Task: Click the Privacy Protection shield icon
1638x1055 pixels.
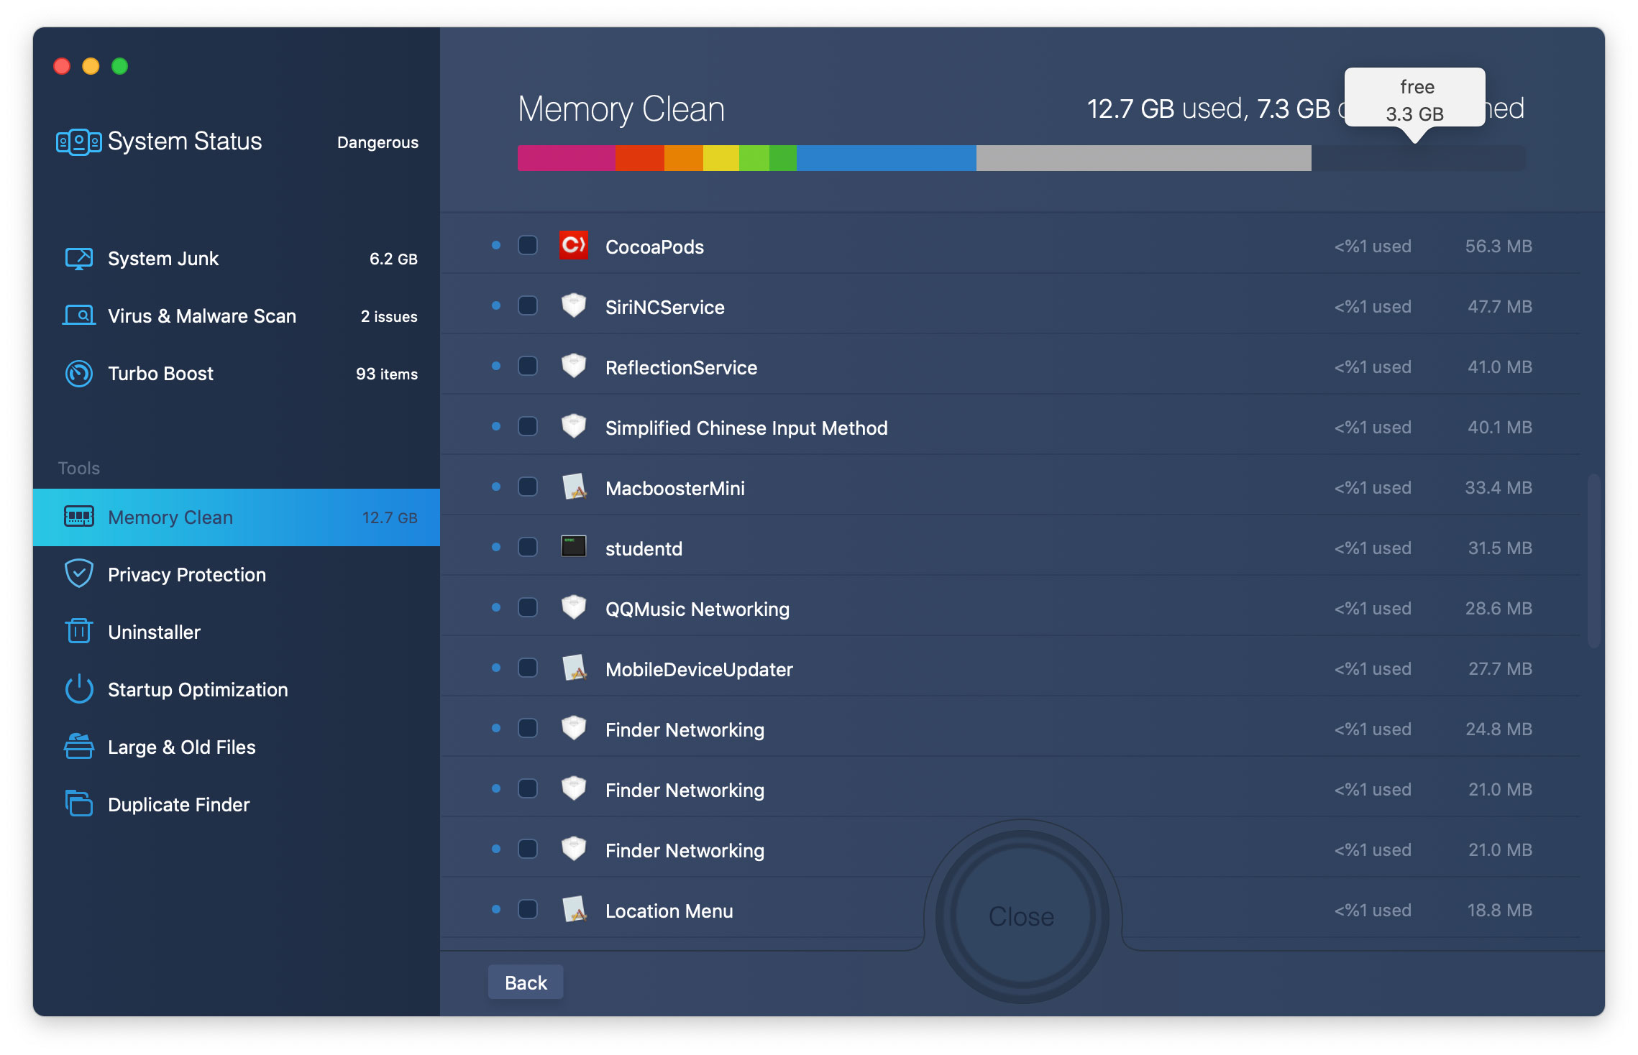Action: [x=79, y=573]
